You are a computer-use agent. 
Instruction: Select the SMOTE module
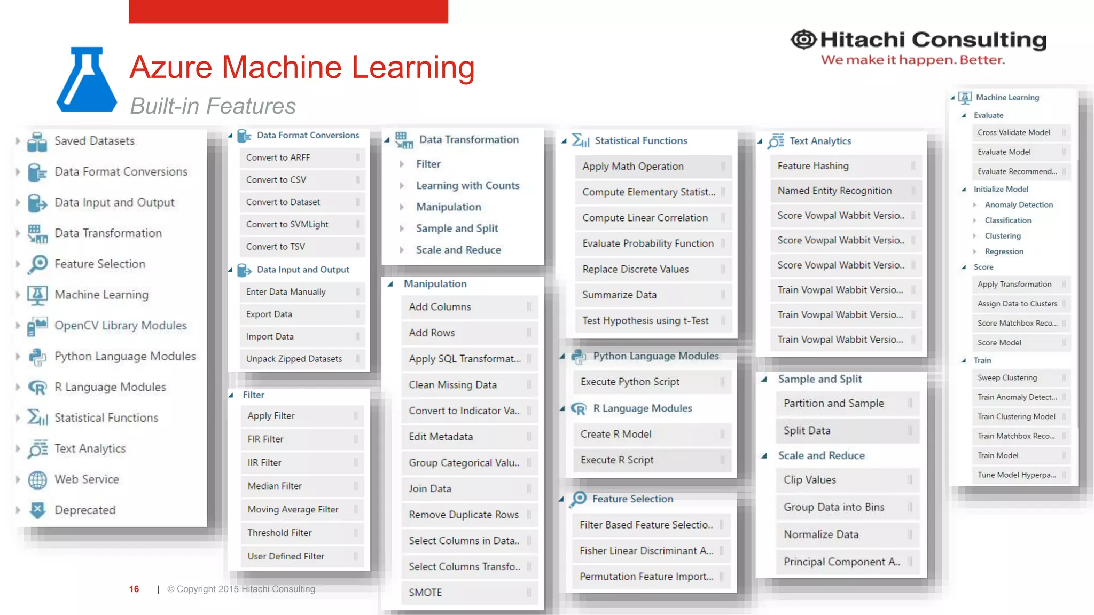tap(469, 593)
